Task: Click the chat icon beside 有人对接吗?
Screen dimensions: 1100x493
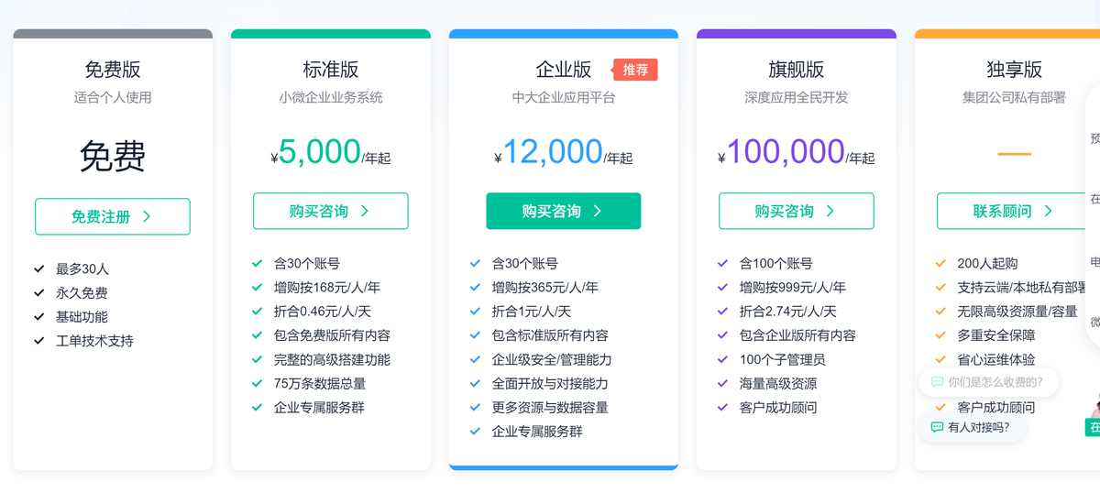Action: click(x=937, y=427)
